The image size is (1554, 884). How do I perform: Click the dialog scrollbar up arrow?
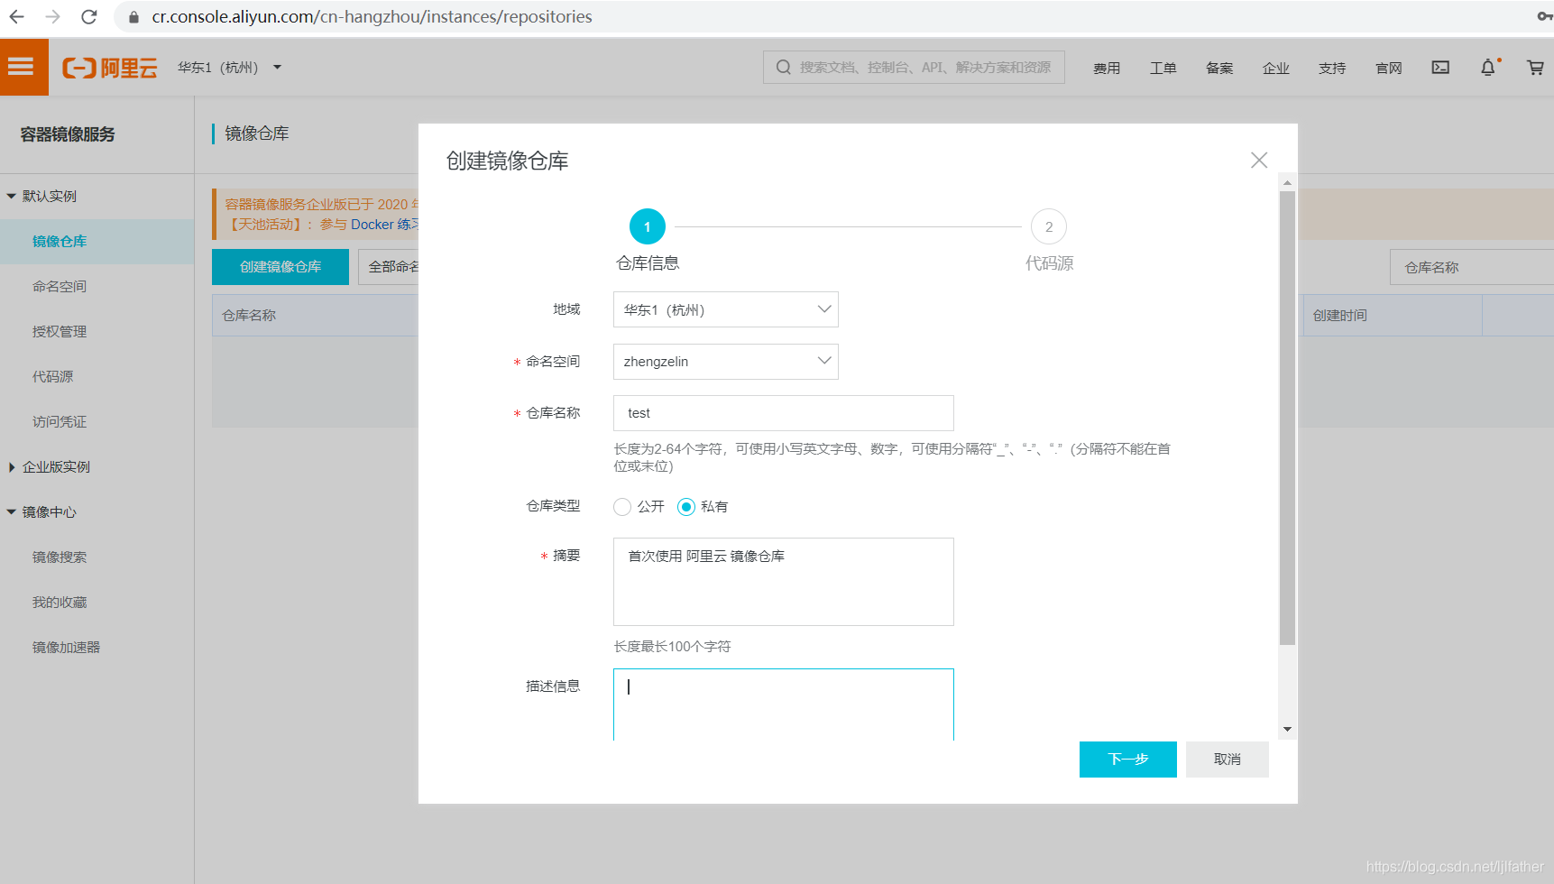point(1287,182)
